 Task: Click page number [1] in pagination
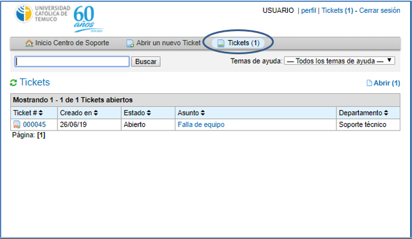pos(41,135)
